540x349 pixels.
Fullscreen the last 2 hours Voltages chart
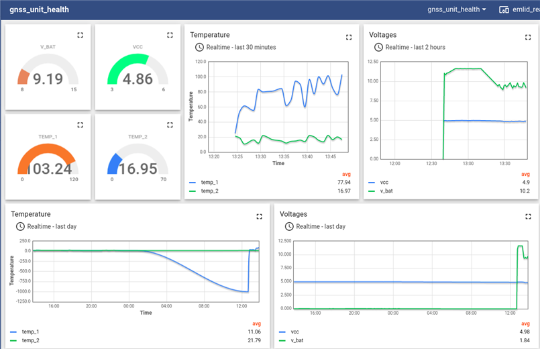point(528,38)
